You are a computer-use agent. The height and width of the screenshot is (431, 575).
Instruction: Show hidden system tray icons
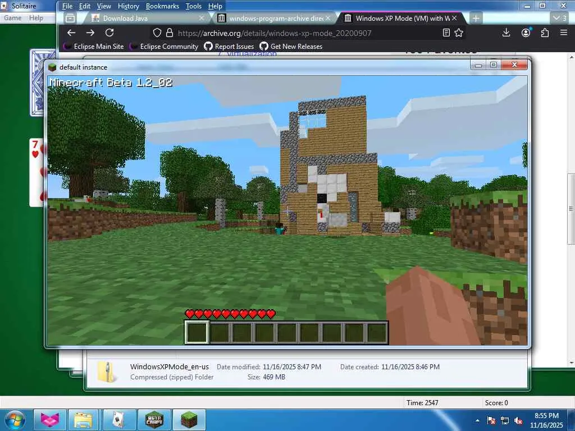tap(477, 420)
